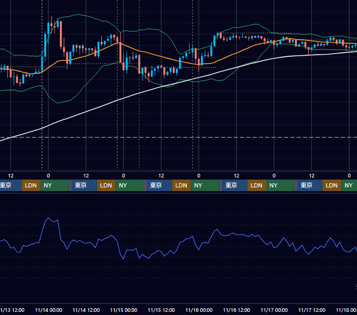Click the 11/14 12:00 date label

86,310
